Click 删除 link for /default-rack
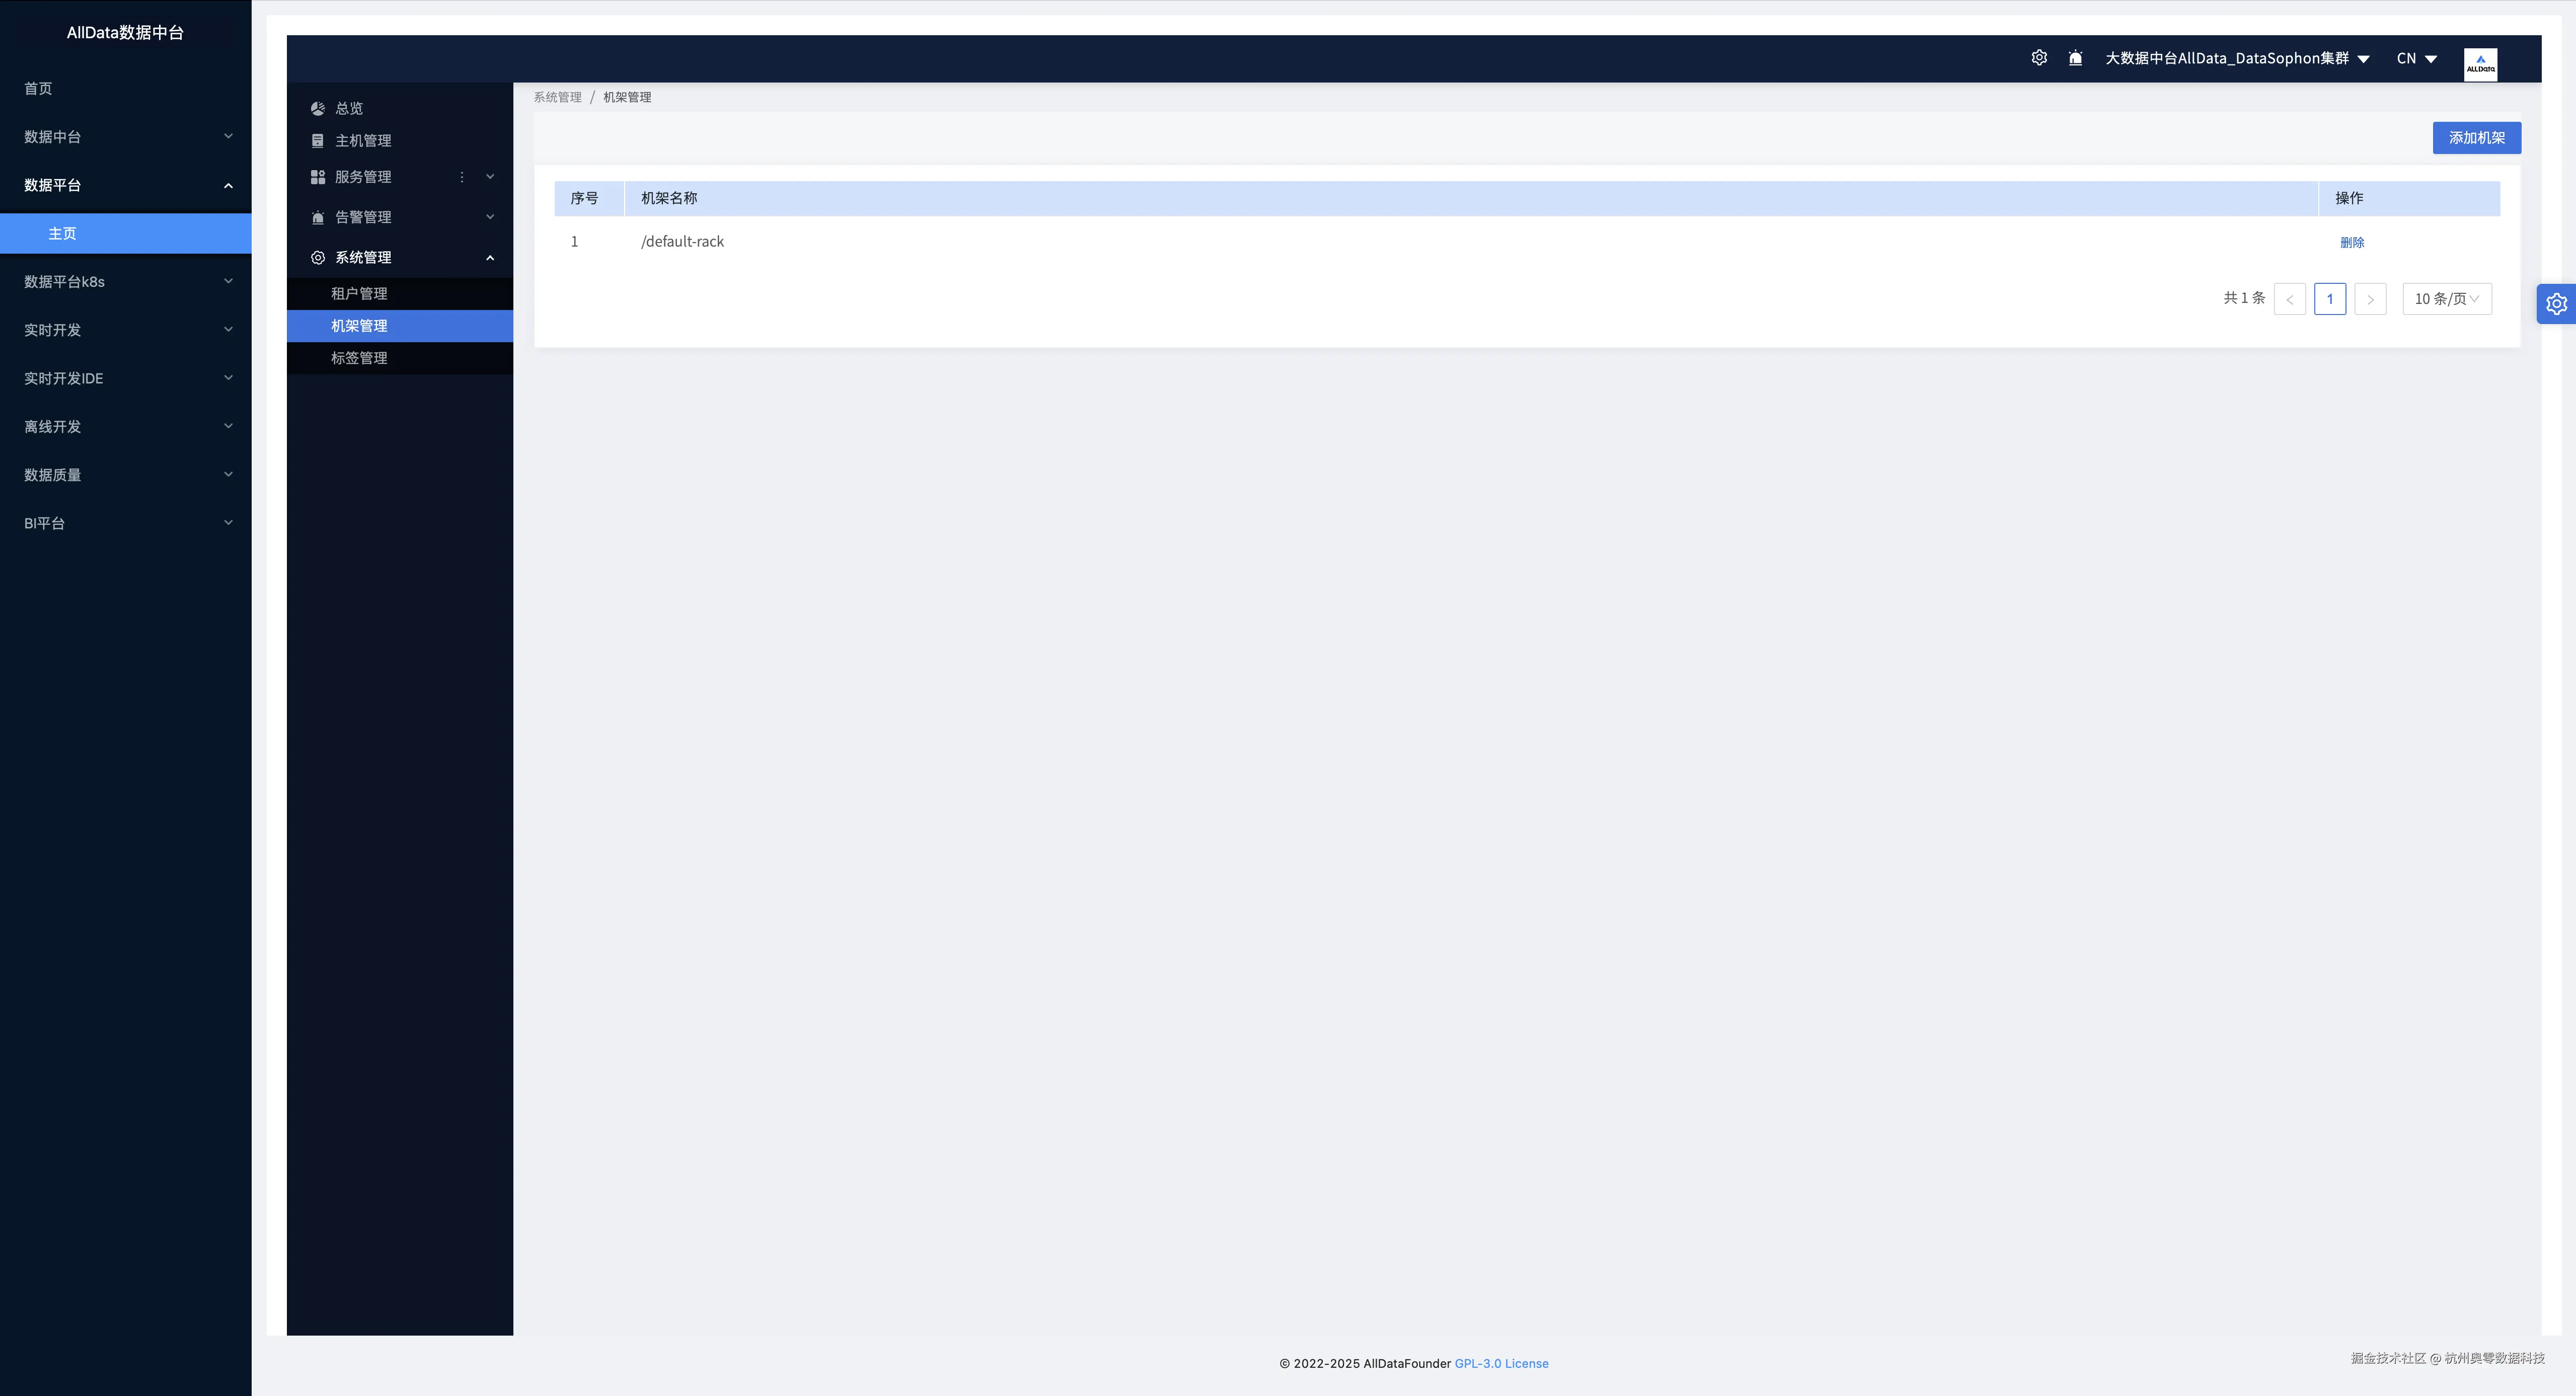The height and width of the screenshot is (1396, 2576). [x=2351, y=243]
